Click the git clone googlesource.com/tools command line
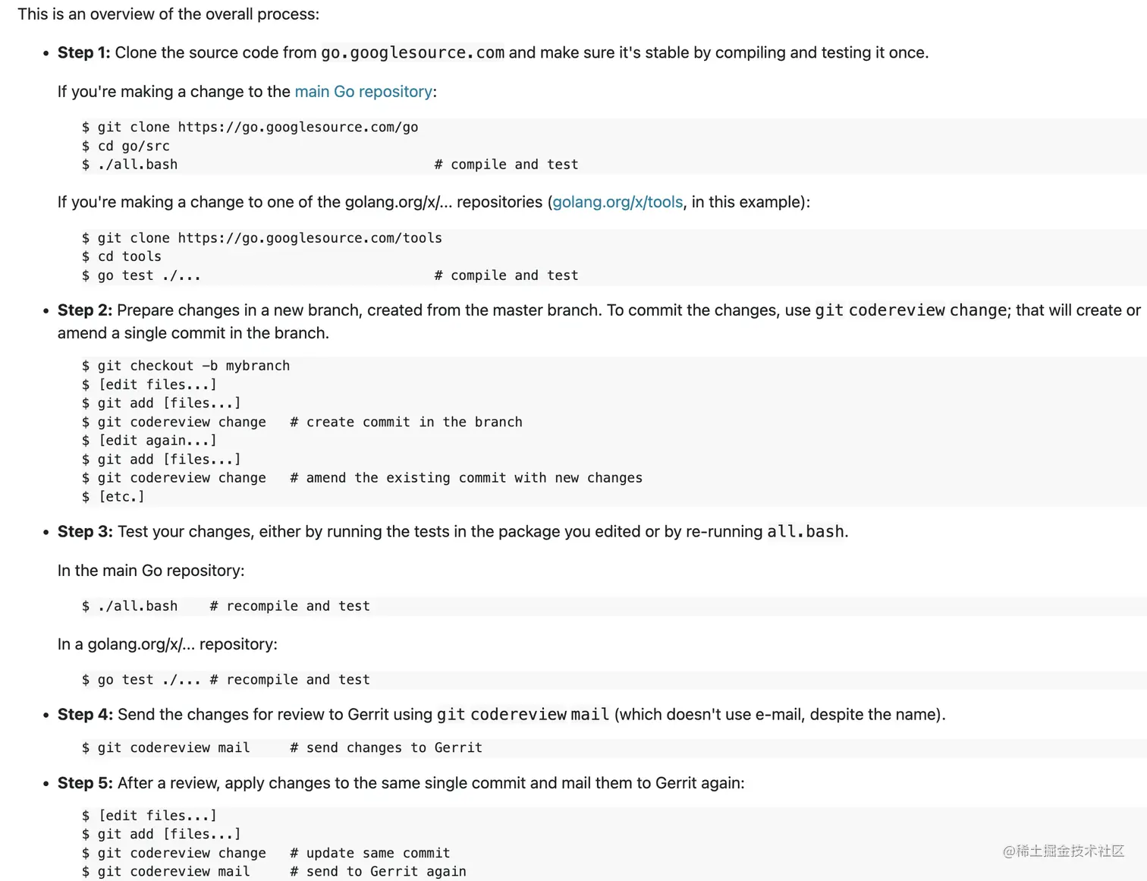The height and width of the screenshot is (881, 1147). pyautogui.click(x=262, y=238)
